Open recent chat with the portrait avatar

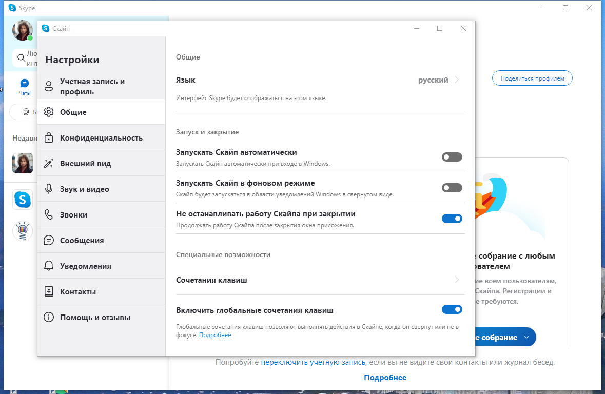[23, 163]
